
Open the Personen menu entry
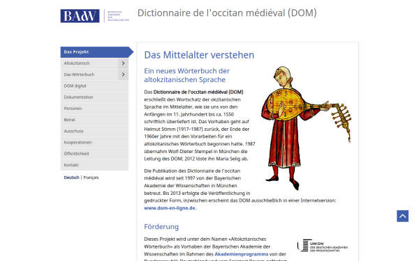coord(94,109)
